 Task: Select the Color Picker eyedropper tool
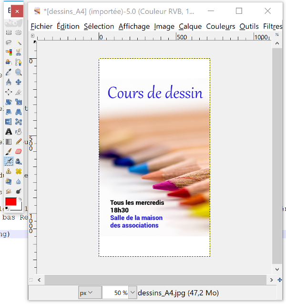tap(9, 72)
